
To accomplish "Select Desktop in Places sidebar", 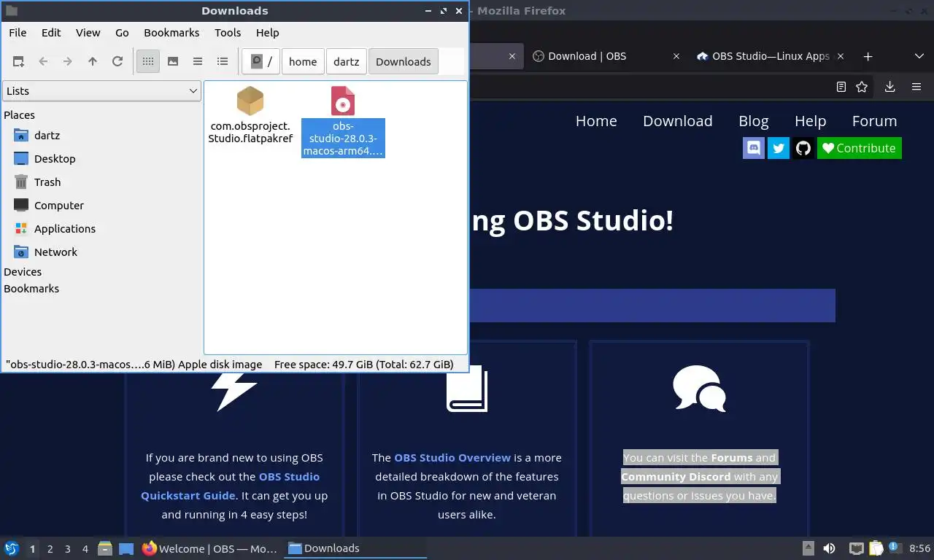I will coord(55,159).
